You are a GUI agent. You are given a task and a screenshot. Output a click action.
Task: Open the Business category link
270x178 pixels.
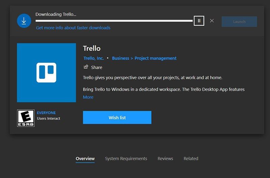[x=120, y=58]
